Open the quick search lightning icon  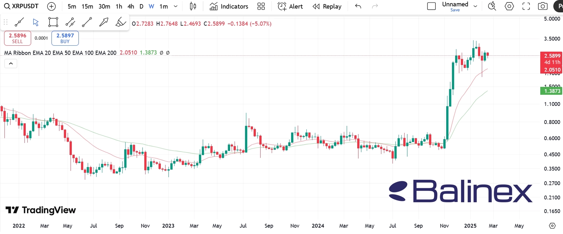click(492, 6)
